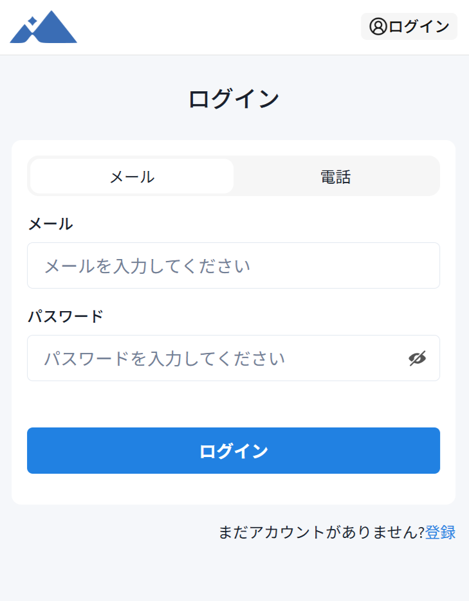Image resolution: width=469 pixels, height=601 pixels.
Task: Click the large ログイン page heading
Action: coord(234,100)
